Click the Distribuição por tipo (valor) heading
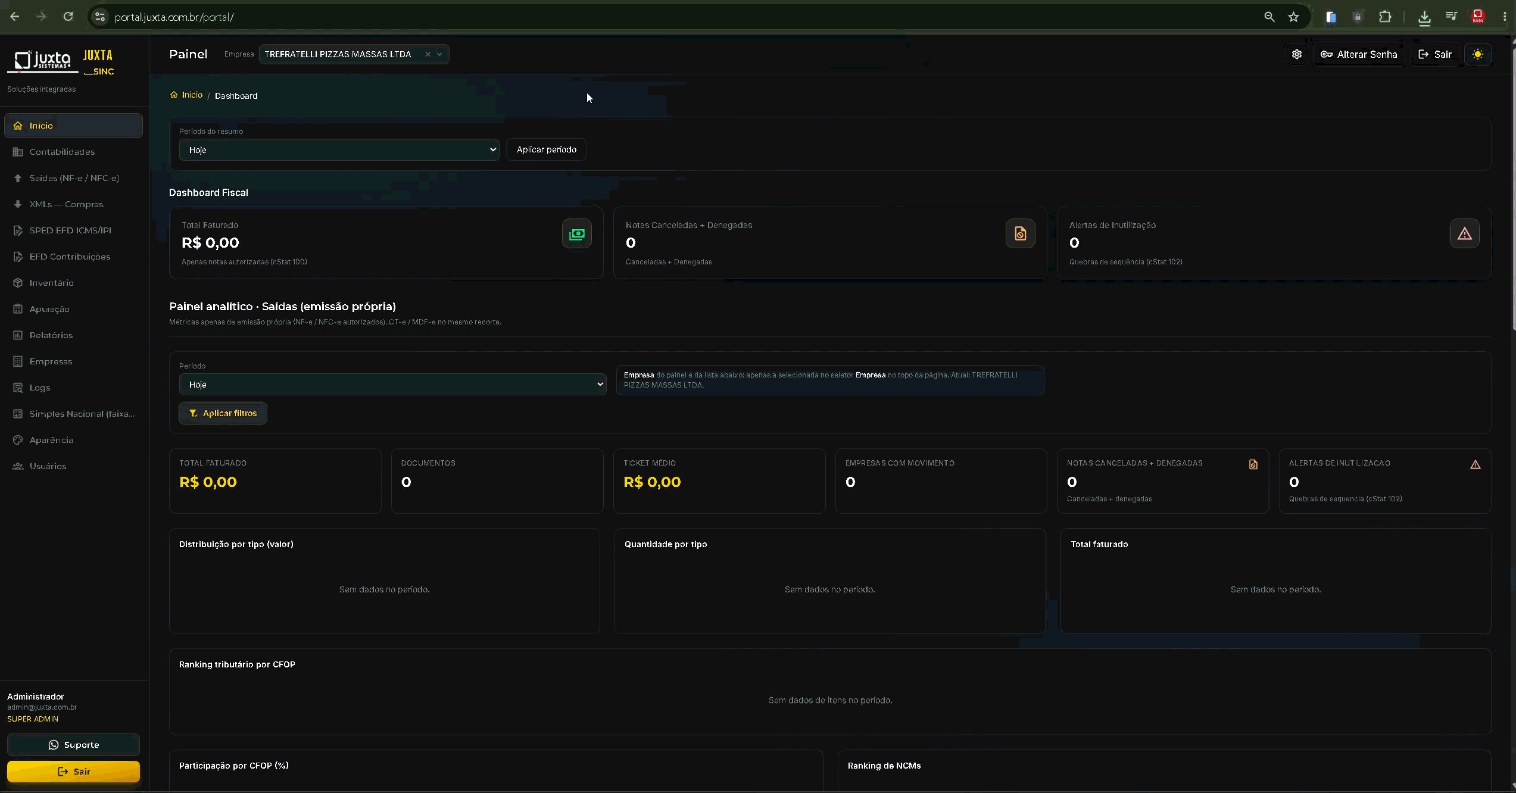1516x793 pixels. [236, 544]
